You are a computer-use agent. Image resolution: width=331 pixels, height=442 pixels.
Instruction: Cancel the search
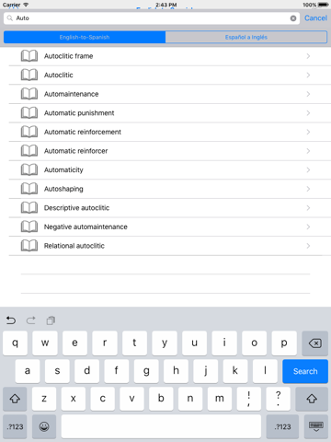click(315, 18)
